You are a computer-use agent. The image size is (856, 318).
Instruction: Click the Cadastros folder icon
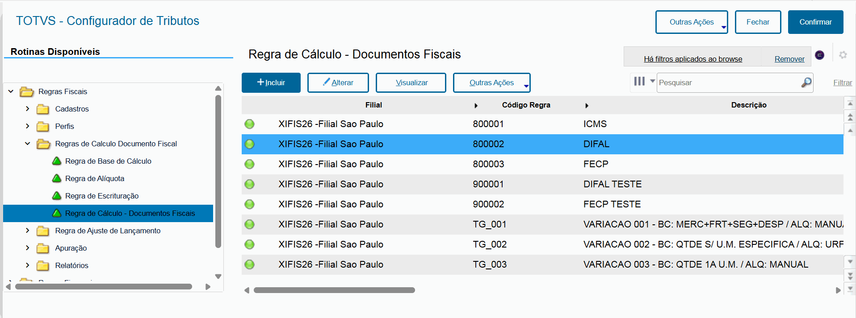pos(43,109)
